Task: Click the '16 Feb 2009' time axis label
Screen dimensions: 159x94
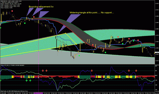Action: (x=3, y=93)
